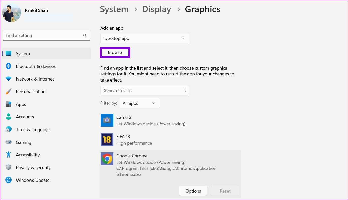348x200 pixels.
Task: Click the Accessibility figure icon
Action: pos(9,155)
